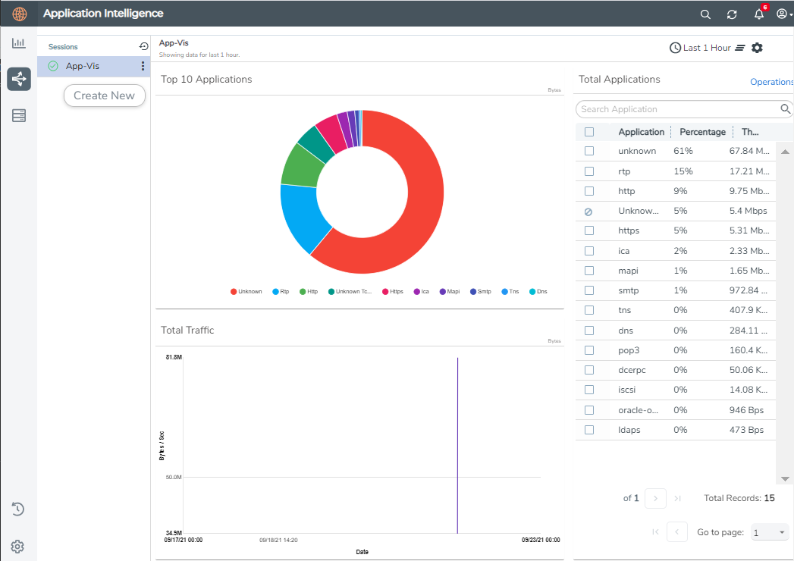This screenshot has width=794, height=561.
Task: Click the dcerpc application name
Action: (632, 370)
